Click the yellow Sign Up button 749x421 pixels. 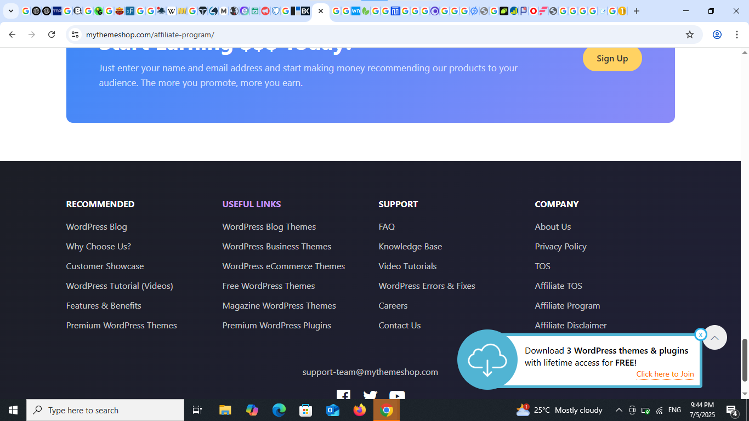click(612, 59)
